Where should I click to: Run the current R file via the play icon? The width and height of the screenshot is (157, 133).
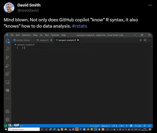coord(141,40)
